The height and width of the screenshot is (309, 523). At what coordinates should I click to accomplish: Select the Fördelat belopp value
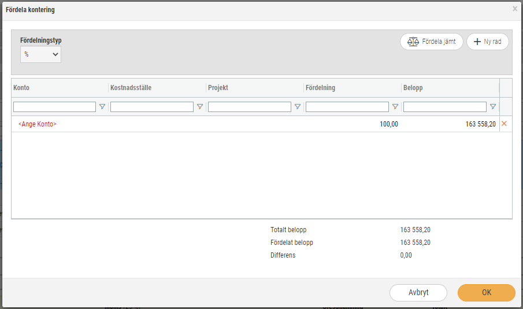click(x=416, y=243)
